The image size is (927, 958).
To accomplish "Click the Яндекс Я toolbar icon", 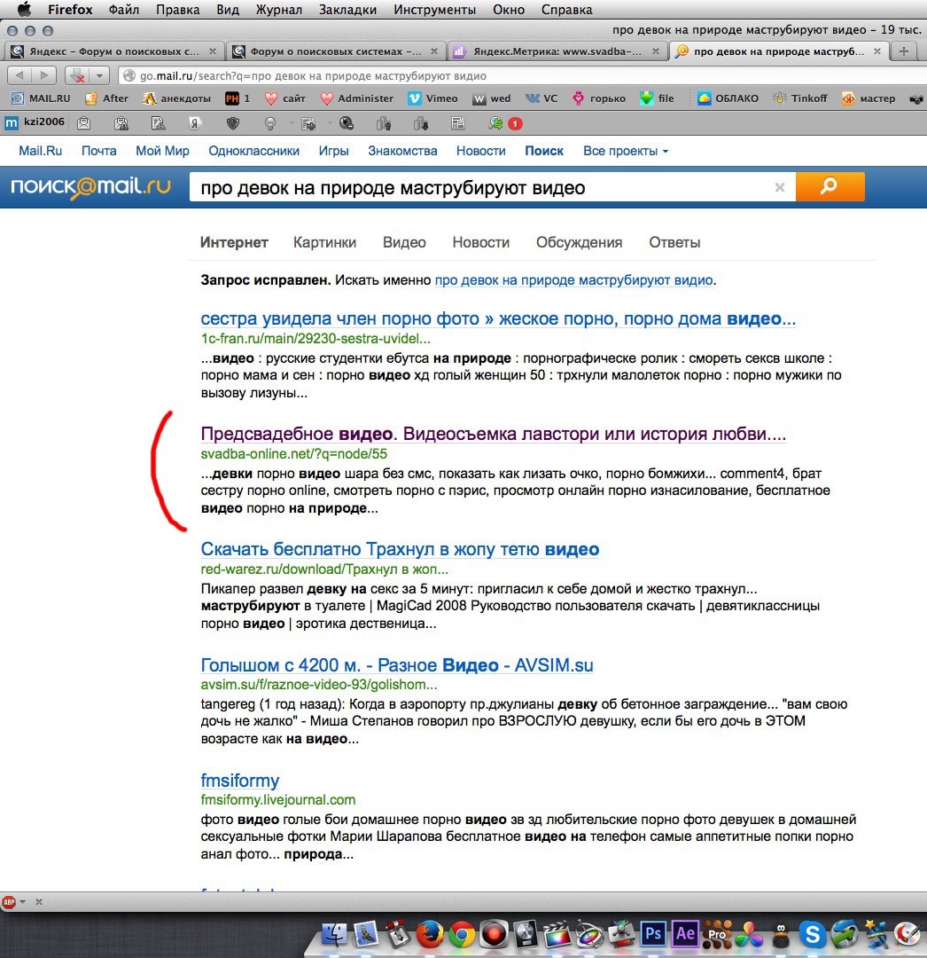I will click(195, 123).
